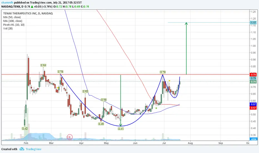The height and width of the screenshot is (153, 259).
Task: Click the 0.79 pivot label near July
Action: coord(163,72)
